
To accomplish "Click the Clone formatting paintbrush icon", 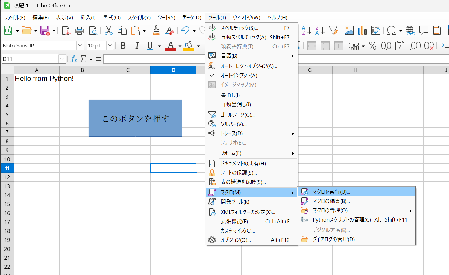I will pyautogui.click(x=156, y=30).
